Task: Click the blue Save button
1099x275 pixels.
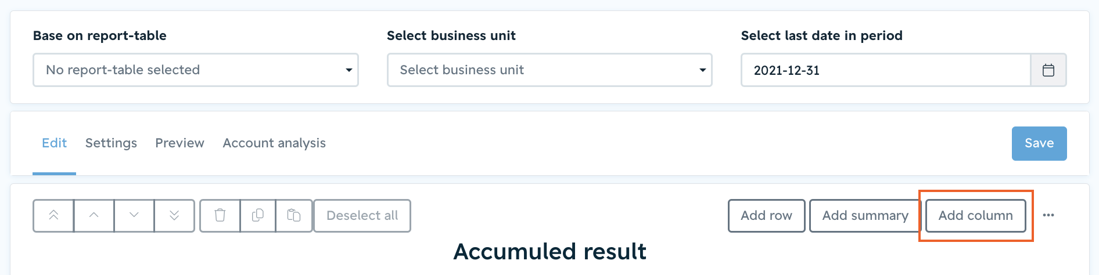Action: (x=1039, y=143)
